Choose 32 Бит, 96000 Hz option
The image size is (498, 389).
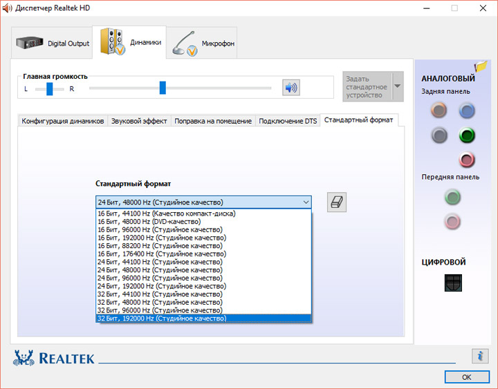point(203,310)
